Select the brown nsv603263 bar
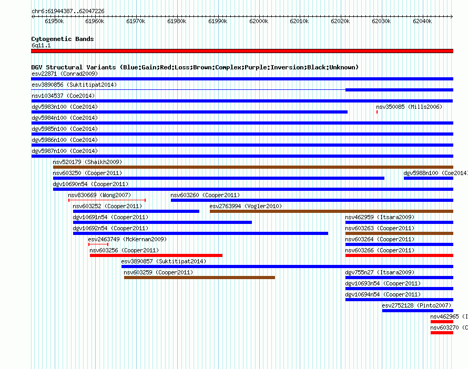This screenshot has height=369, width=468. [x=399, y=233]
